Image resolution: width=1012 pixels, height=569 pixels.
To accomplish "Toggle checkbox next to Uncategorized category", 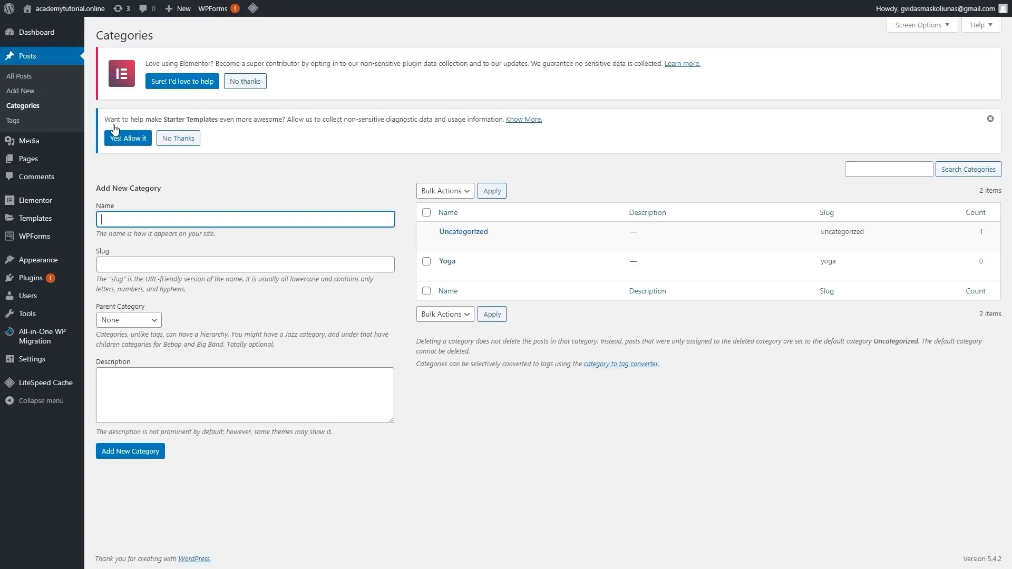I will coord(426,231).
